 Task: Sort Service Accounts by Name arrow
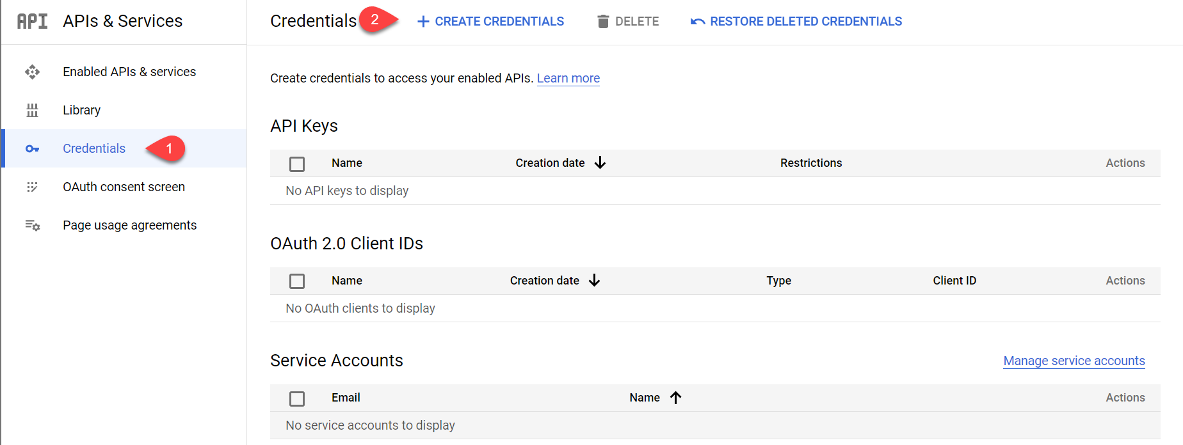click(675, 398)
